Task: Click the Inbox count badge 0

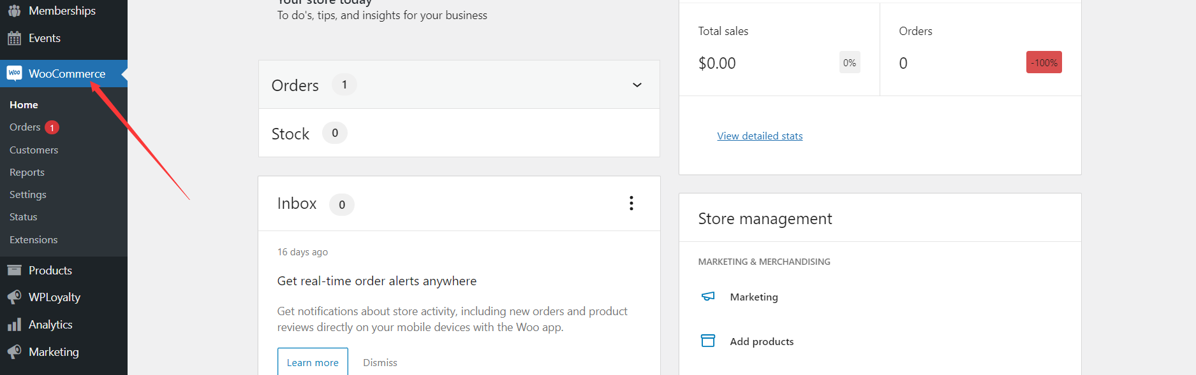Action: click(342, 204)
